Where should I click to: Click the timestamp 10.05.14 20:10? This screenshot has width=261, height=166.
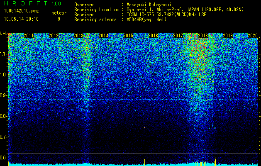coord(21,19)
